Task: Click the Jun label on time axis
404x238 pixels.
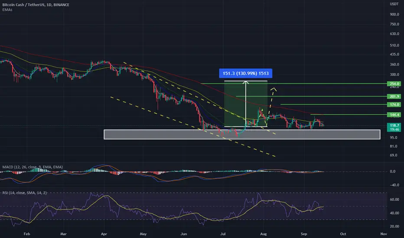Action: click(x=183, y=234)
